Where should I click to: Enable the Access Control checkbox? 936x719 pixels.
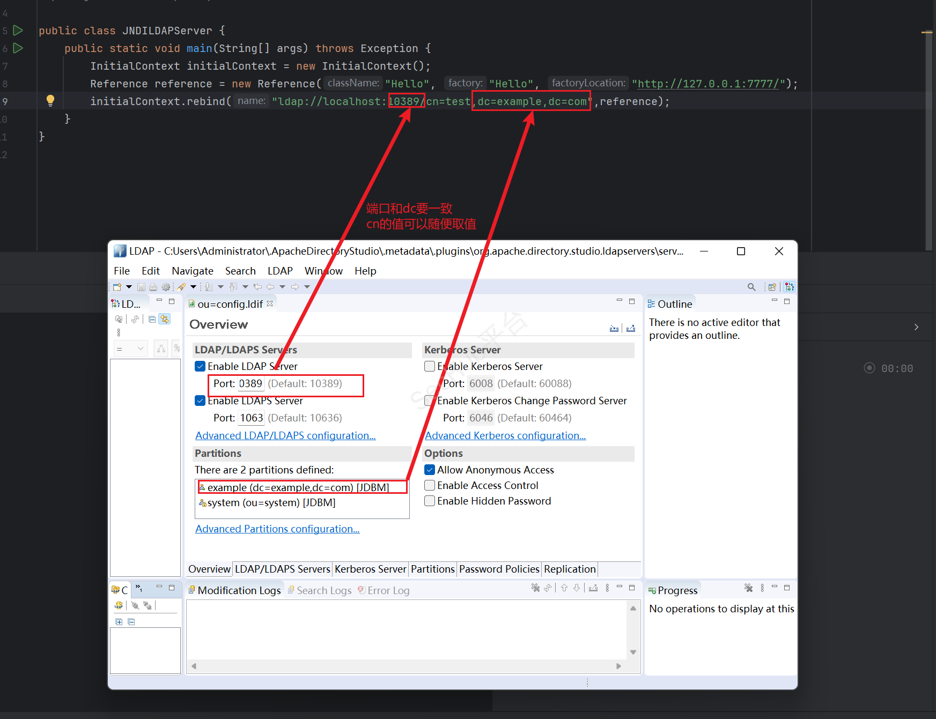430,485
